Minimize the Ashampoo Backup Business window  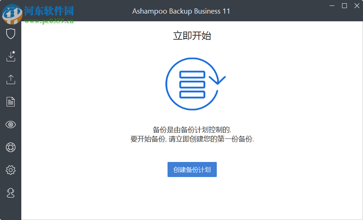[332, 6]
